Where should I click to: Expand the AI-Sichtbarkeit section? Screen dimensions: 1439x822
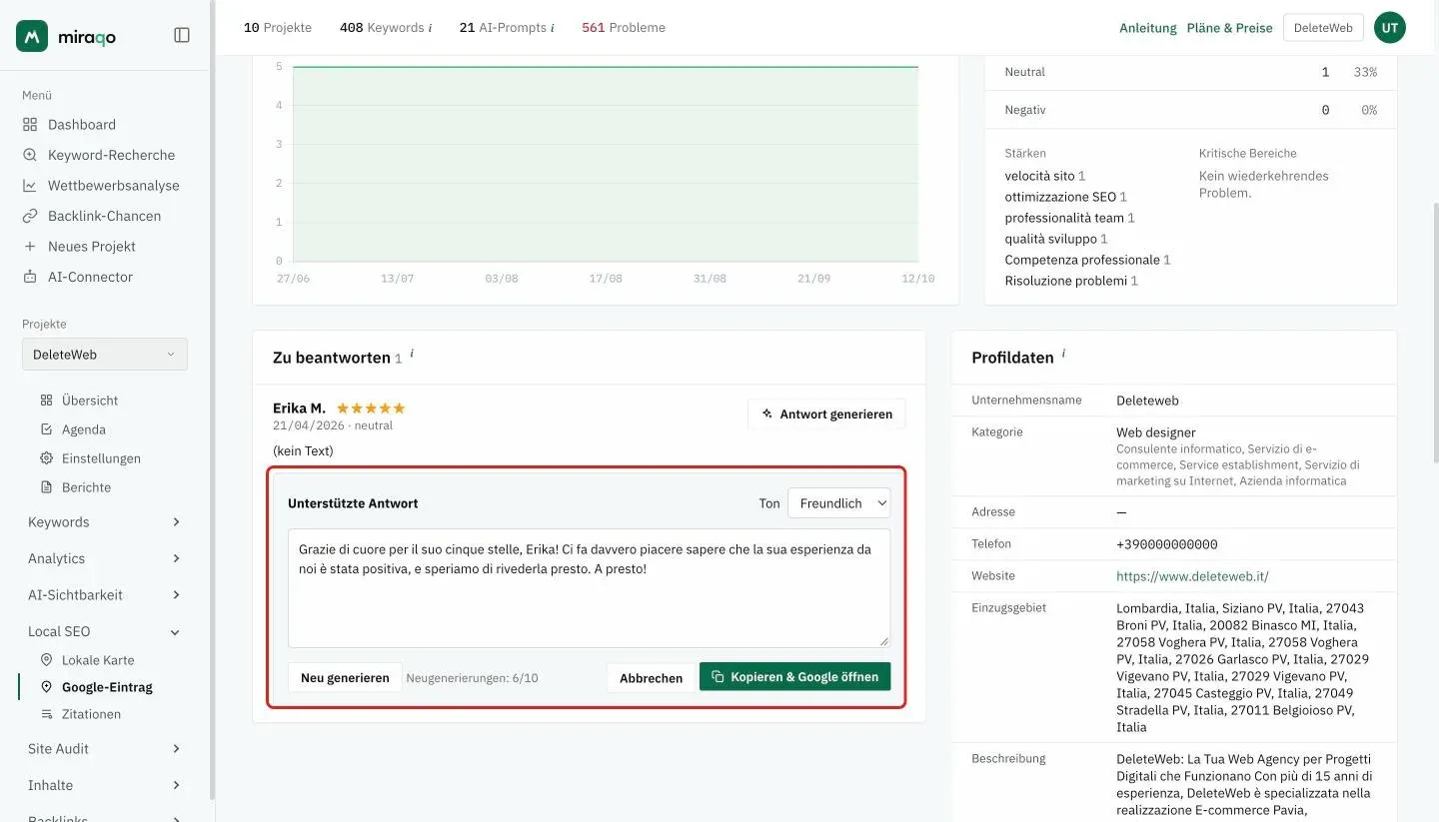(x=105, y=595)
